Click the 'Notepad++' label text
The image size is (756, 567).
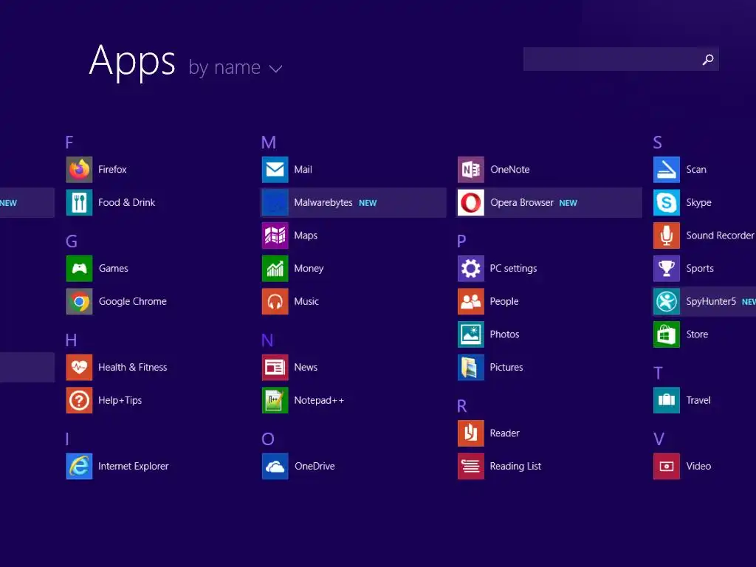coord(319,400)
